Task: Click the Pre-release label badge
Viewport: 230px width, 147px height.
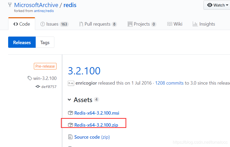Action: coord(45,66)
